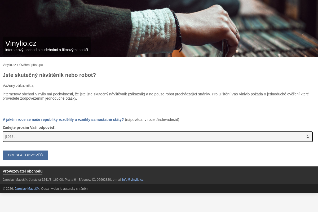Click the question about the republics splitting

click(63, 120)
